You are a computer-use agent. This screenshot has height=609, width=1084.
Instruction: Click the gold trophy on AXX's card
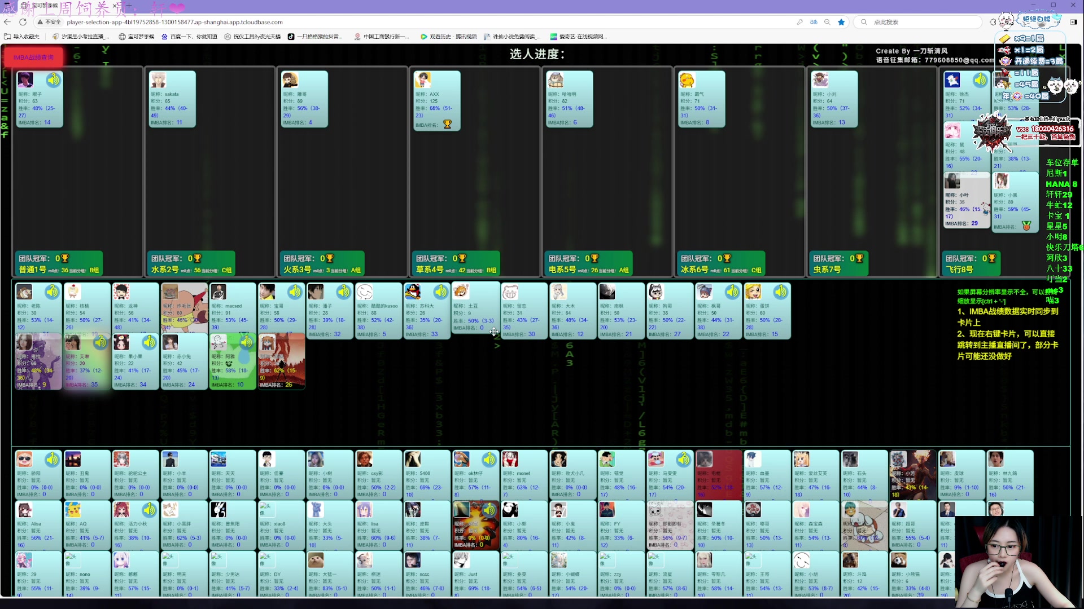pyautogui.click(x=447, y=124)
